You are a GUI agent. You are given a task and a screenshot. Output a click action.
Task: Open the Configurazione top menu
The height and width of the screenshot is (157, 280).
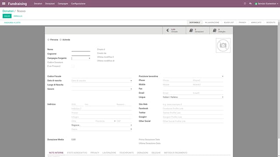pos(78,3)
